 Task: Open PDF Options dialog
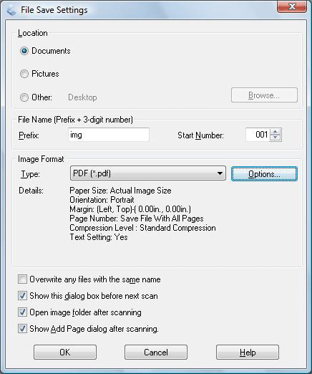click(x=264, y=174)
